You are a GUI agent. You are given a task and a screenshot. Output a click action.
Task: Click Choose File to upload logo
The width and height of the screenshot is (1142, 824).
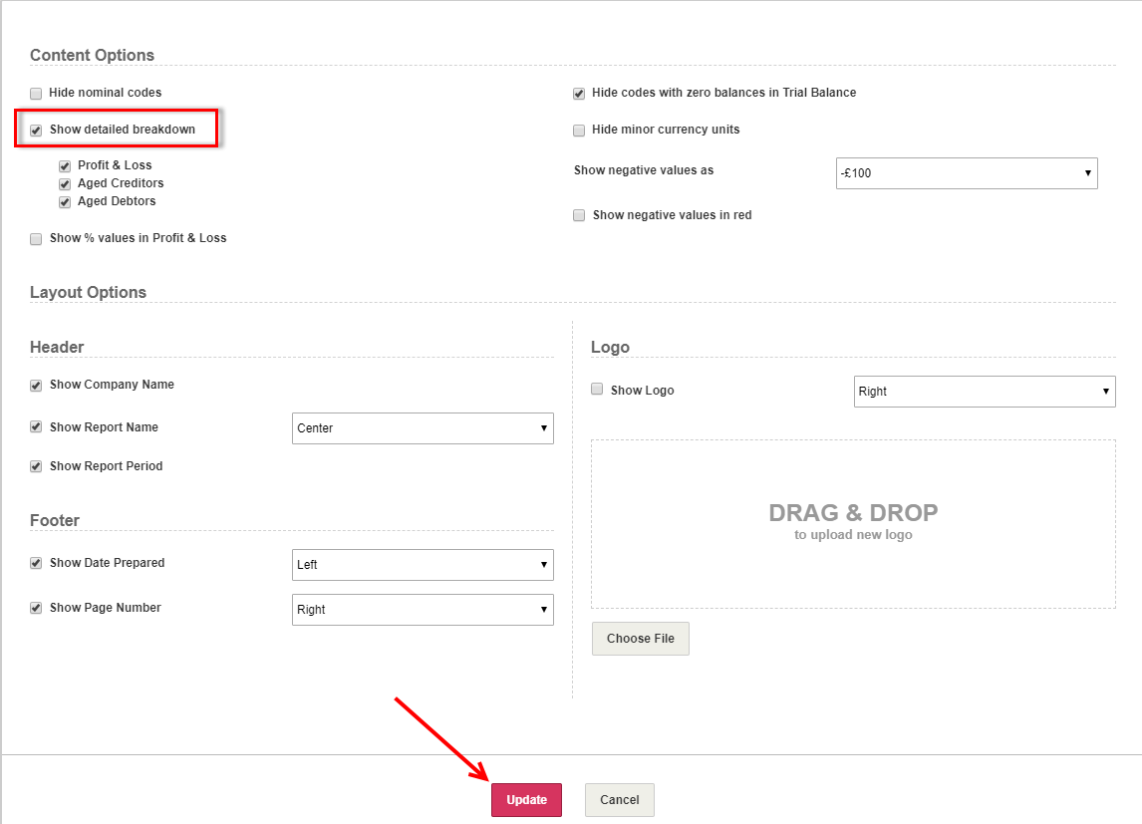(x=640, y=639)
